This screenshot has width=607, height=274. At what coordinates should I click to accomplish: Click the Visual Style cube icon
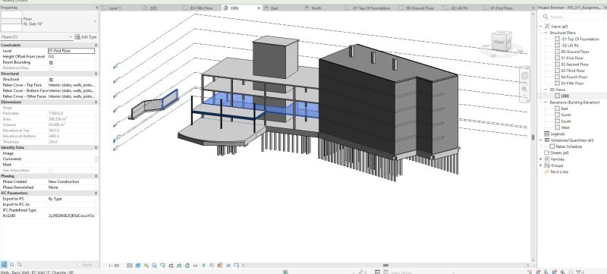[138, 266]
